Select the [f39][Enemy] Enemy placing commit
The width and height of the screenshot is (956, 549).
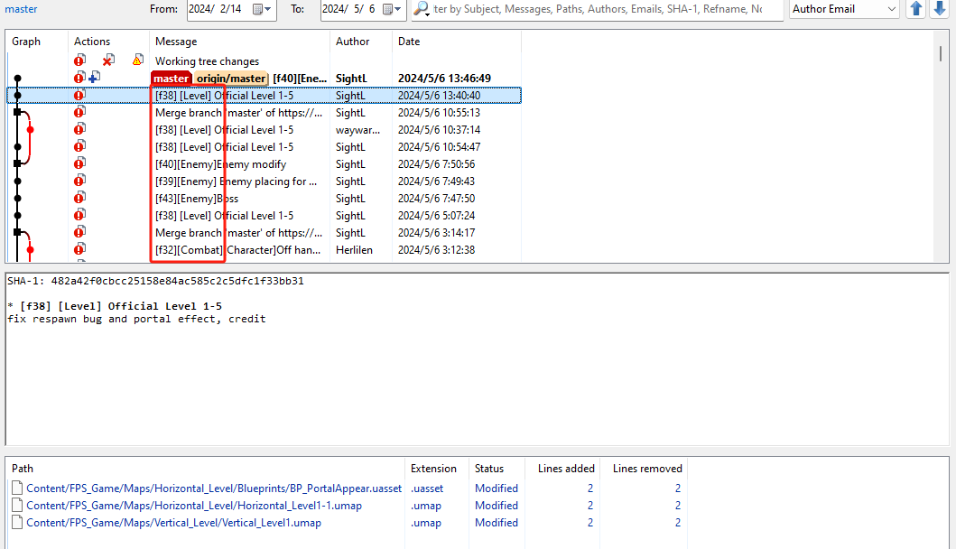point(264,181)
